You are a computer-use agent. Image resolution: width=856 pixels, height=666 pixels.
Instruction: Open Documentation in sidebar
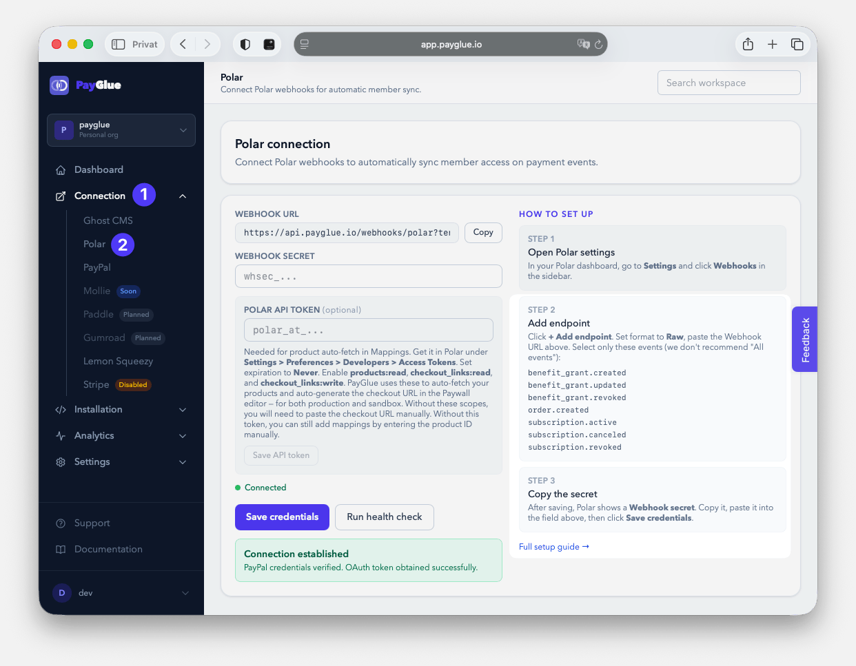tap(108, 550)
